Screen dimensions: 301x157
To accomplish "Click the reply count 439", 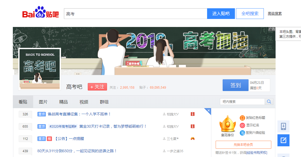I will 25,151.
